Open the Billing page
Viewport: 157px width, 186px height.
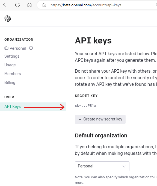point(10,82)
